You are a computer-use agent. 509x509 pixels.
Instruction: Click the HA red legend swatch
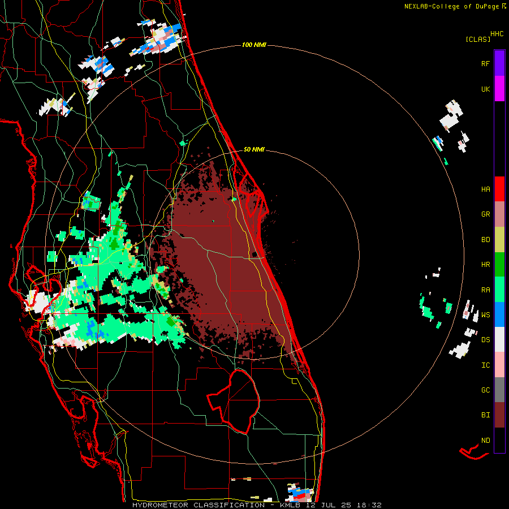(x=499, y=189)
